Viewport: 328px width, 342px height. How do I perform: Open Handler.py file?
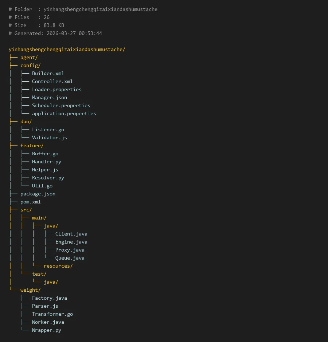click(x=46, y=162)
